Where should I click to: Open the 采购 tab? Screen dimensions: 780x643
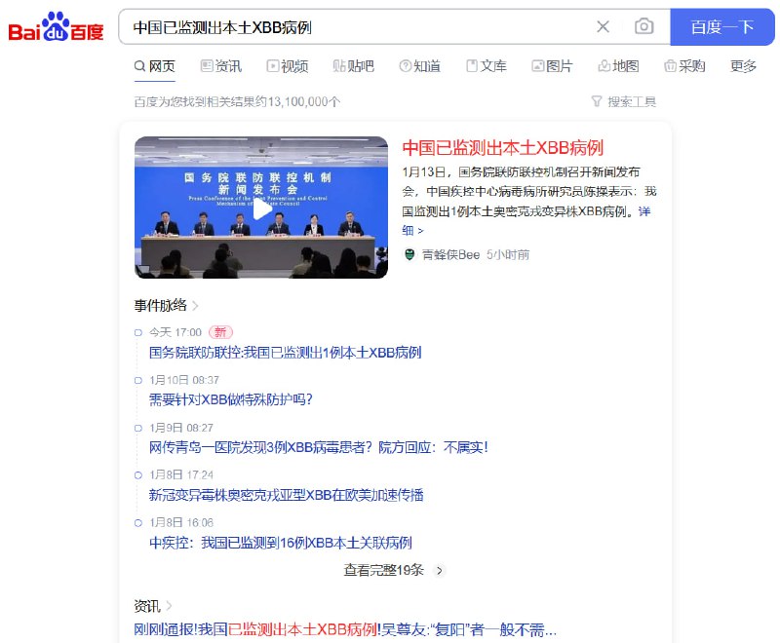684,66
